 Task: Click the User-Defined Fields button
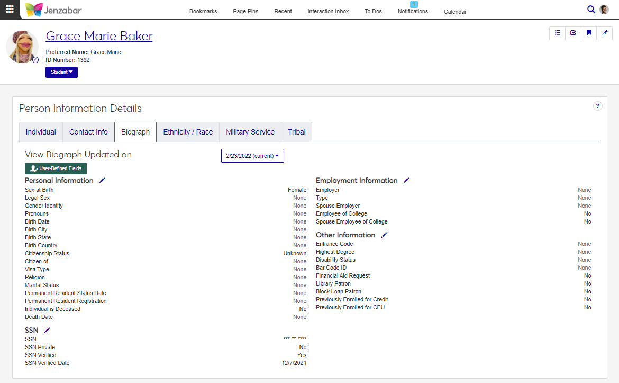tap(56, 168)
